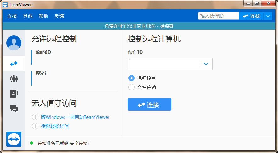Expand the 伙伴ID dropdown arrow
The height and width of the screenshot is (153, 278).
coord(206,64)
